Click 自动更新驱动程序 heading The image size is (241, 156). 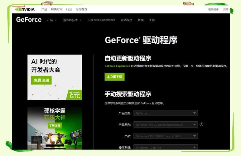(x=128, y=58)
